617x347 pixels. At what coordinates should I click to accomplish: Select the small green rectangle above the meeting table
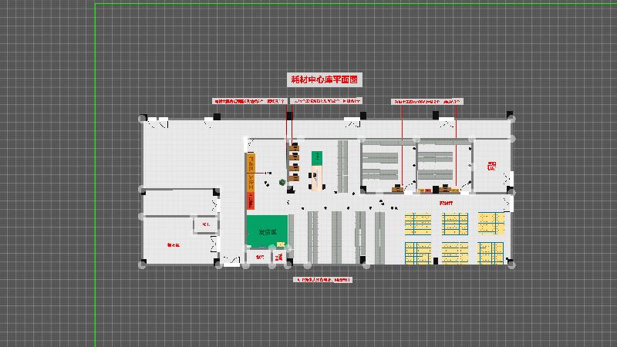[x=316, y=157]
